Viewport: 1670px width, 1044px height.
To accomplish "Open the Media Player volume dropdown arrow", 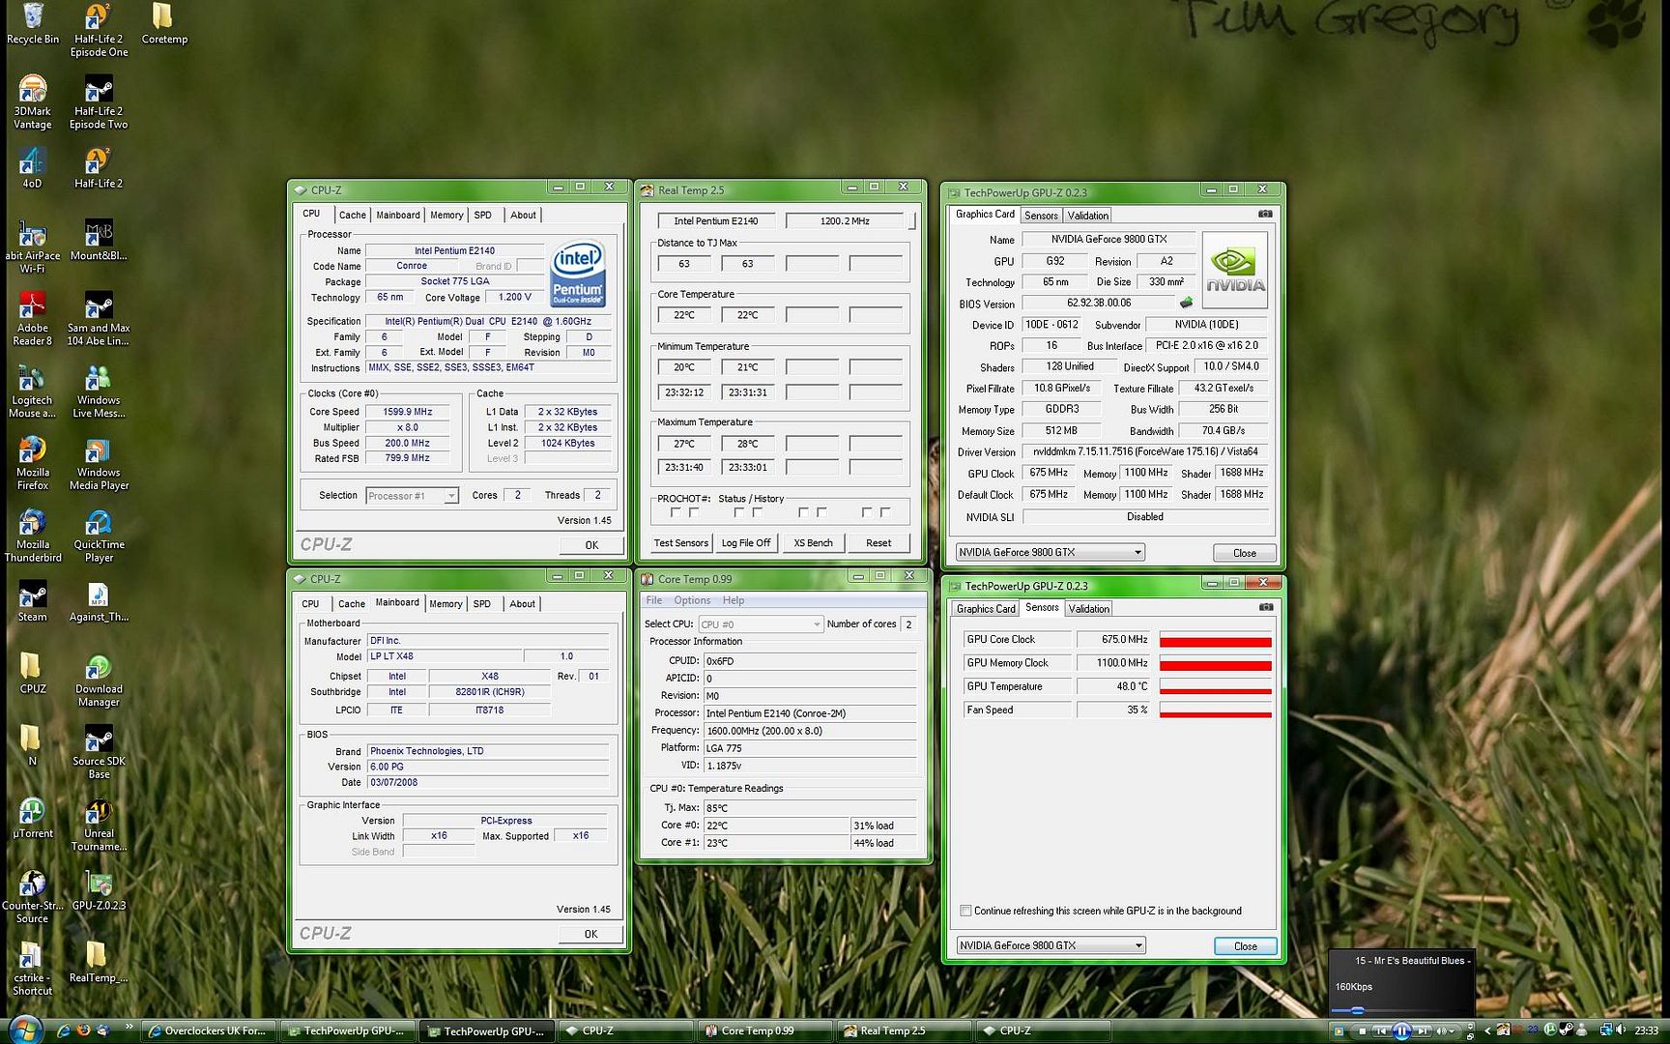I will pyautogui.click(x=1452, y=1030).
